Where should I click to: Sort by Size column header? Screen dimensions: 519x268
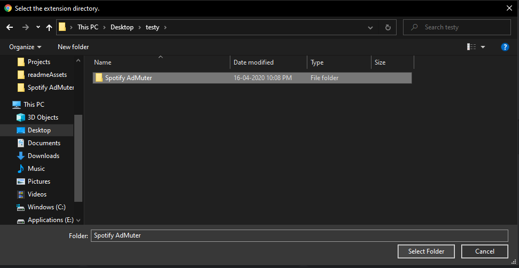(380, 62)
